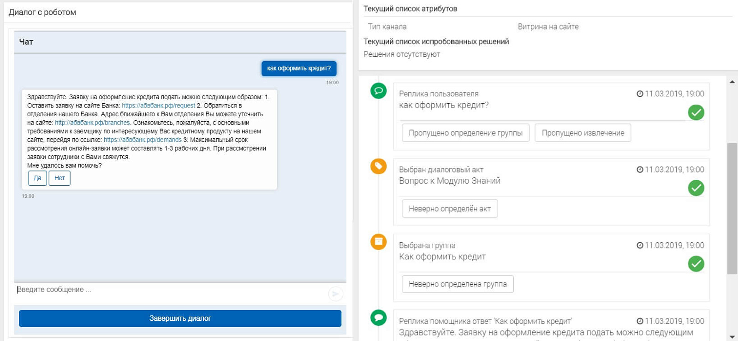Open the абвбанк.рф/demands link
Screen dimensions: 738x341
click(143, 140)
